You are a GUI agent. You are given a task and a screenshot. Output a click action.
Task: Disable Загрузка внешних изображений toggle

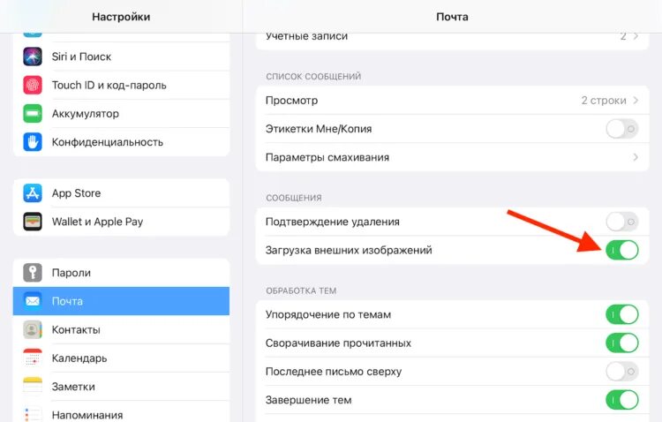pos(621,250)
